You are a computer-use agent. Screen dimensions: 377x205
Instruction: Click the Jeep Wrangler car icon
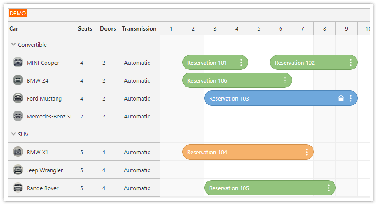[x=18, y=170]
